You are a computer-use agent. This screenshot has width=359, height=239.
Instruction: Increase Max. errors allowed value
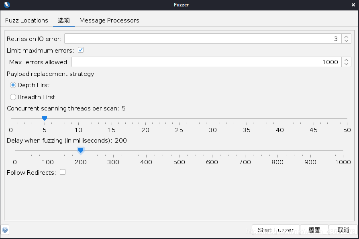tap(347, 60)
